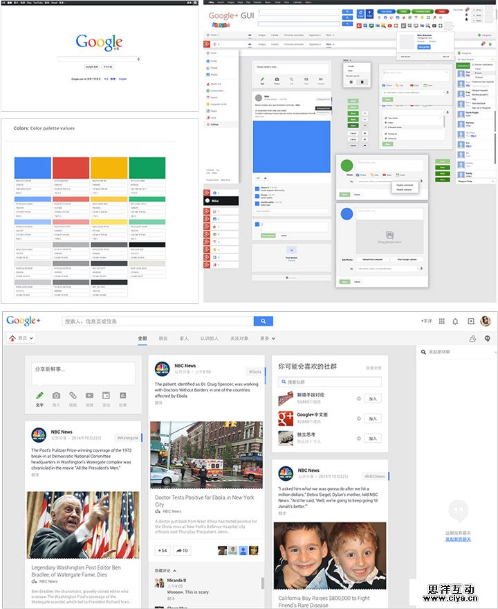Pick the large blue swatch in the color palette

[33, 168]
